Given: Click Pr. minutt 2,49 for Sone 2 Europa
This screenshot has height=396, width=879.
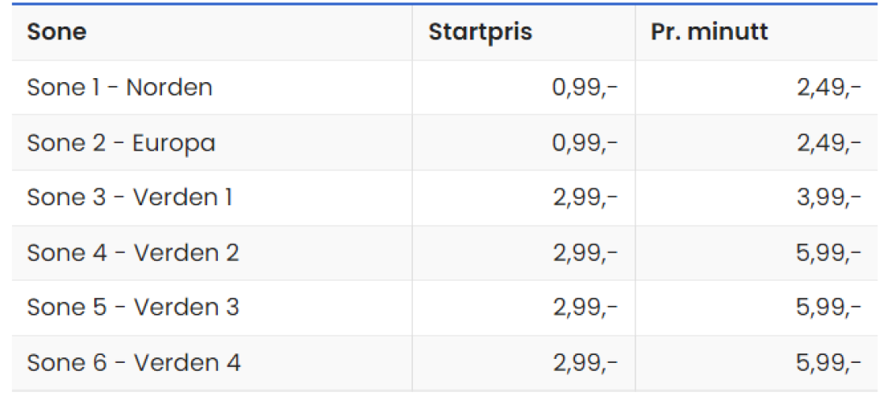Looking at the screenshot, I should pos(828,143).
